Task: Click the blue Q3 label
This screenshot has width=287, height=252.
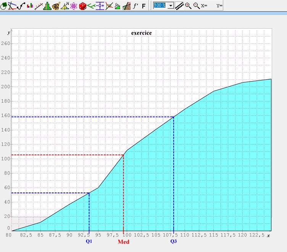Action: point(174,241)
